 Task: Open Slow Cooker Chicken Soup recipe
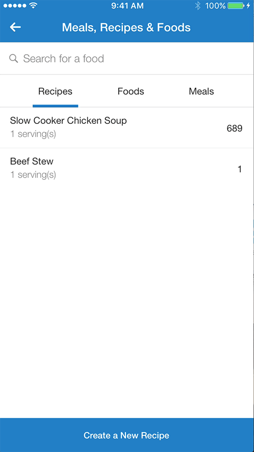pyautogui.click(x=127, y=128)
